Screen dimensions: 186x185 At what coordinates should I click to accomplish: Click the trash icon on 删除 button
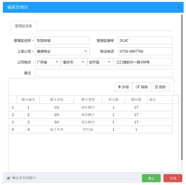coord(156,87)
